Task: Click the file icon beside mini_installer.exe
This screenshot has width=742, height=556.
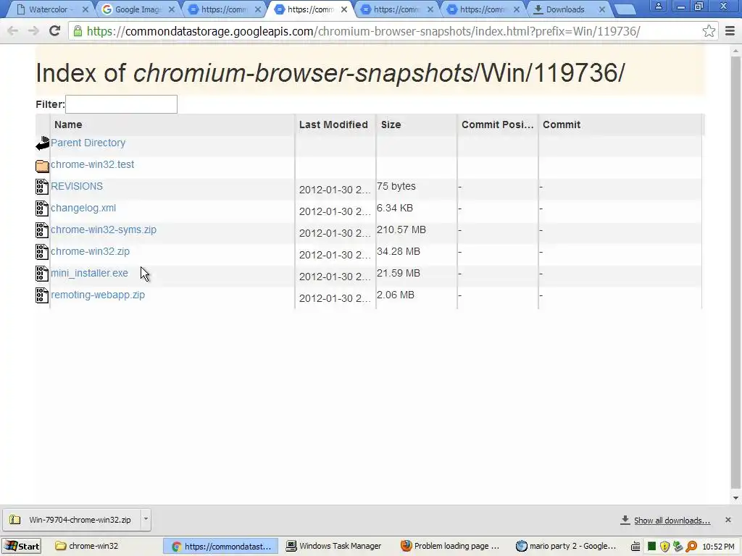Action: point(42,274)
